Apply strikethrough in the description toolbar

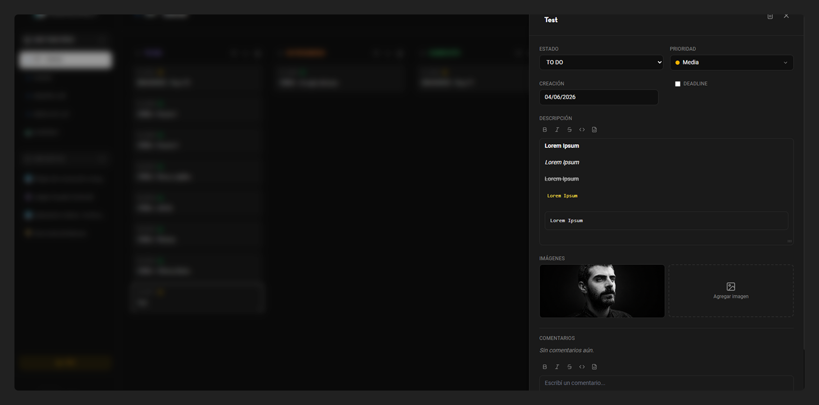pyautogui.click(x=569, y=130)
